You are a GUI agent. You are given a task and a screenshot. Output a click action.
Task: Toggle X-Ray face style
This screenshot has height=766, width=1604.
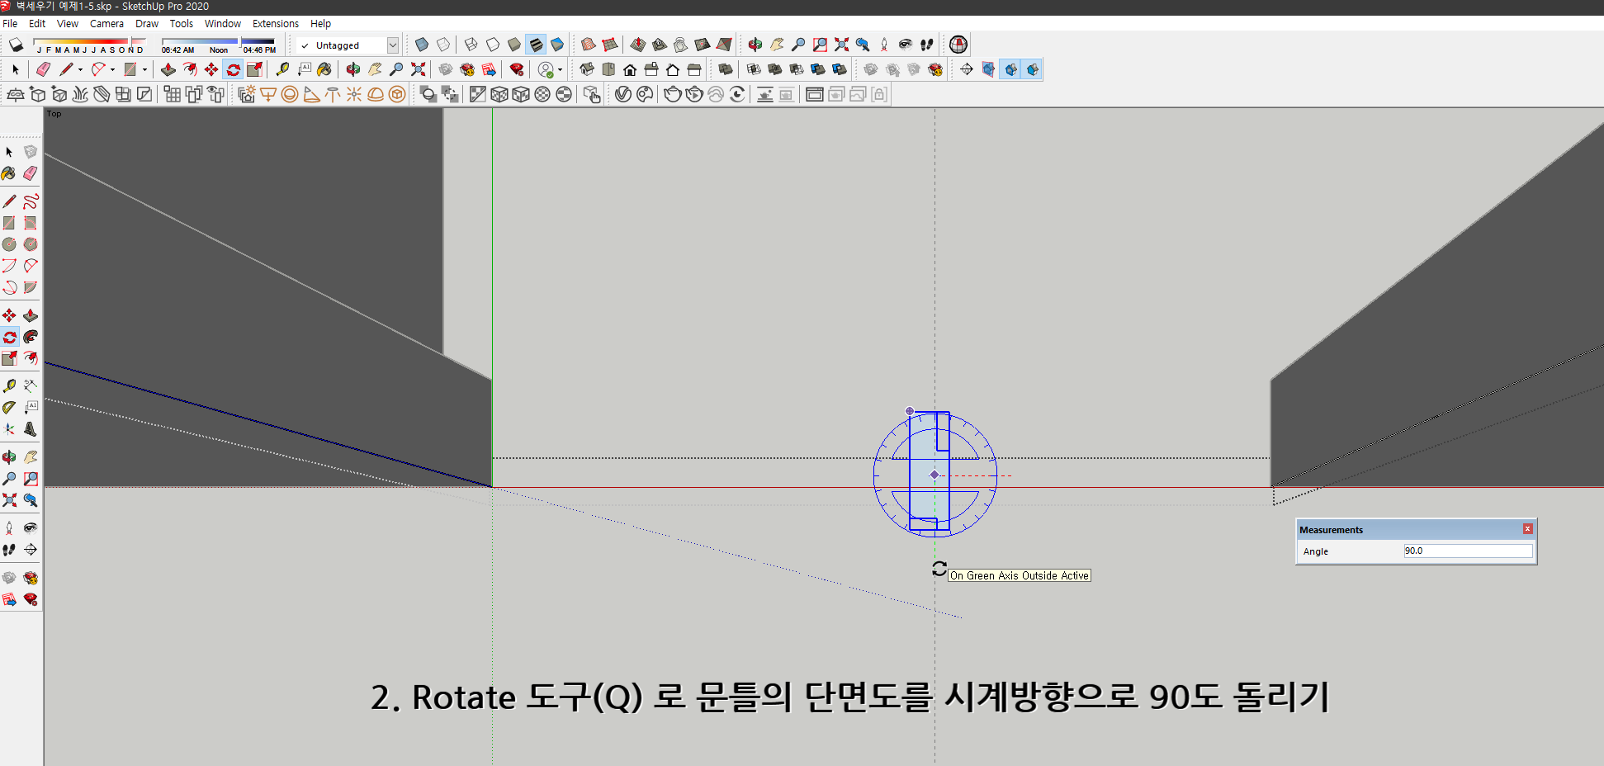point(422,45)
